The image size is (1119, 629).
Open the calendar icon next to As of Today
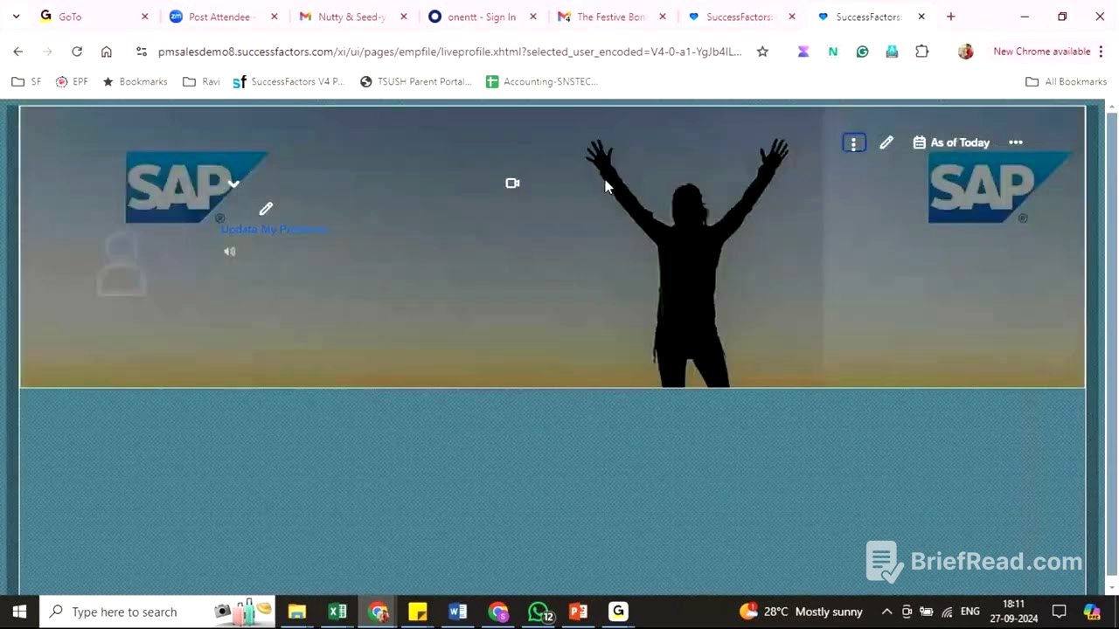pos(919,142)
